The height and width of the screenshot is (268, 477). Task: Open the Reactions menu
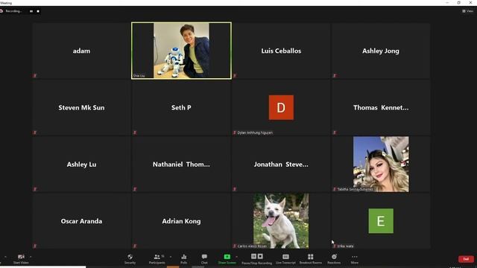tap(334, 259)
